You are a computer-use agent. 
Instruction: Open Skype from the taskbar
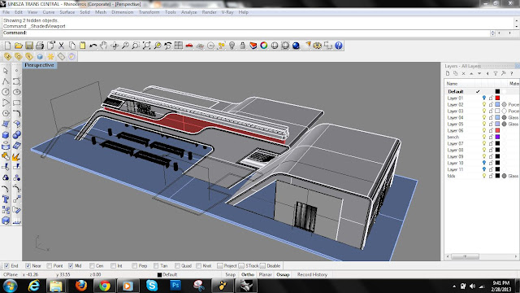click(152, 286)
